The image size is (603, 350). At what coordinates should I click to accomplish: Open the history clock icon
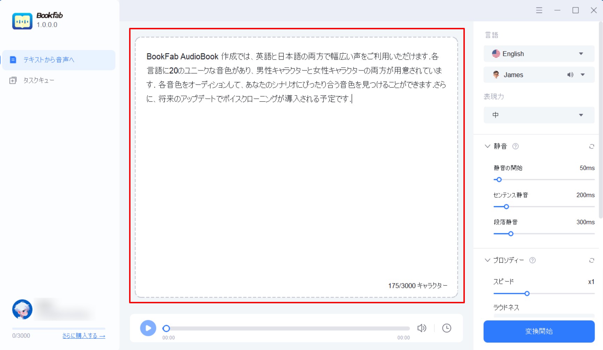pos(447,328)
